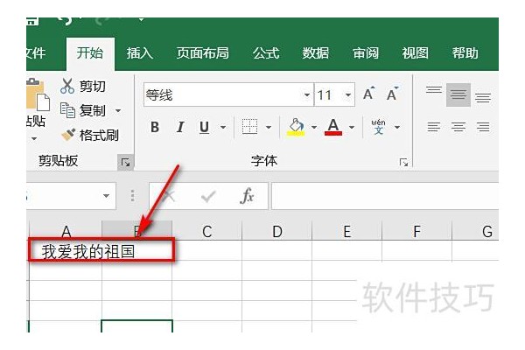Open the font size 11 dropdown
The width and height of the screenshot is (525, 350).
348,94
